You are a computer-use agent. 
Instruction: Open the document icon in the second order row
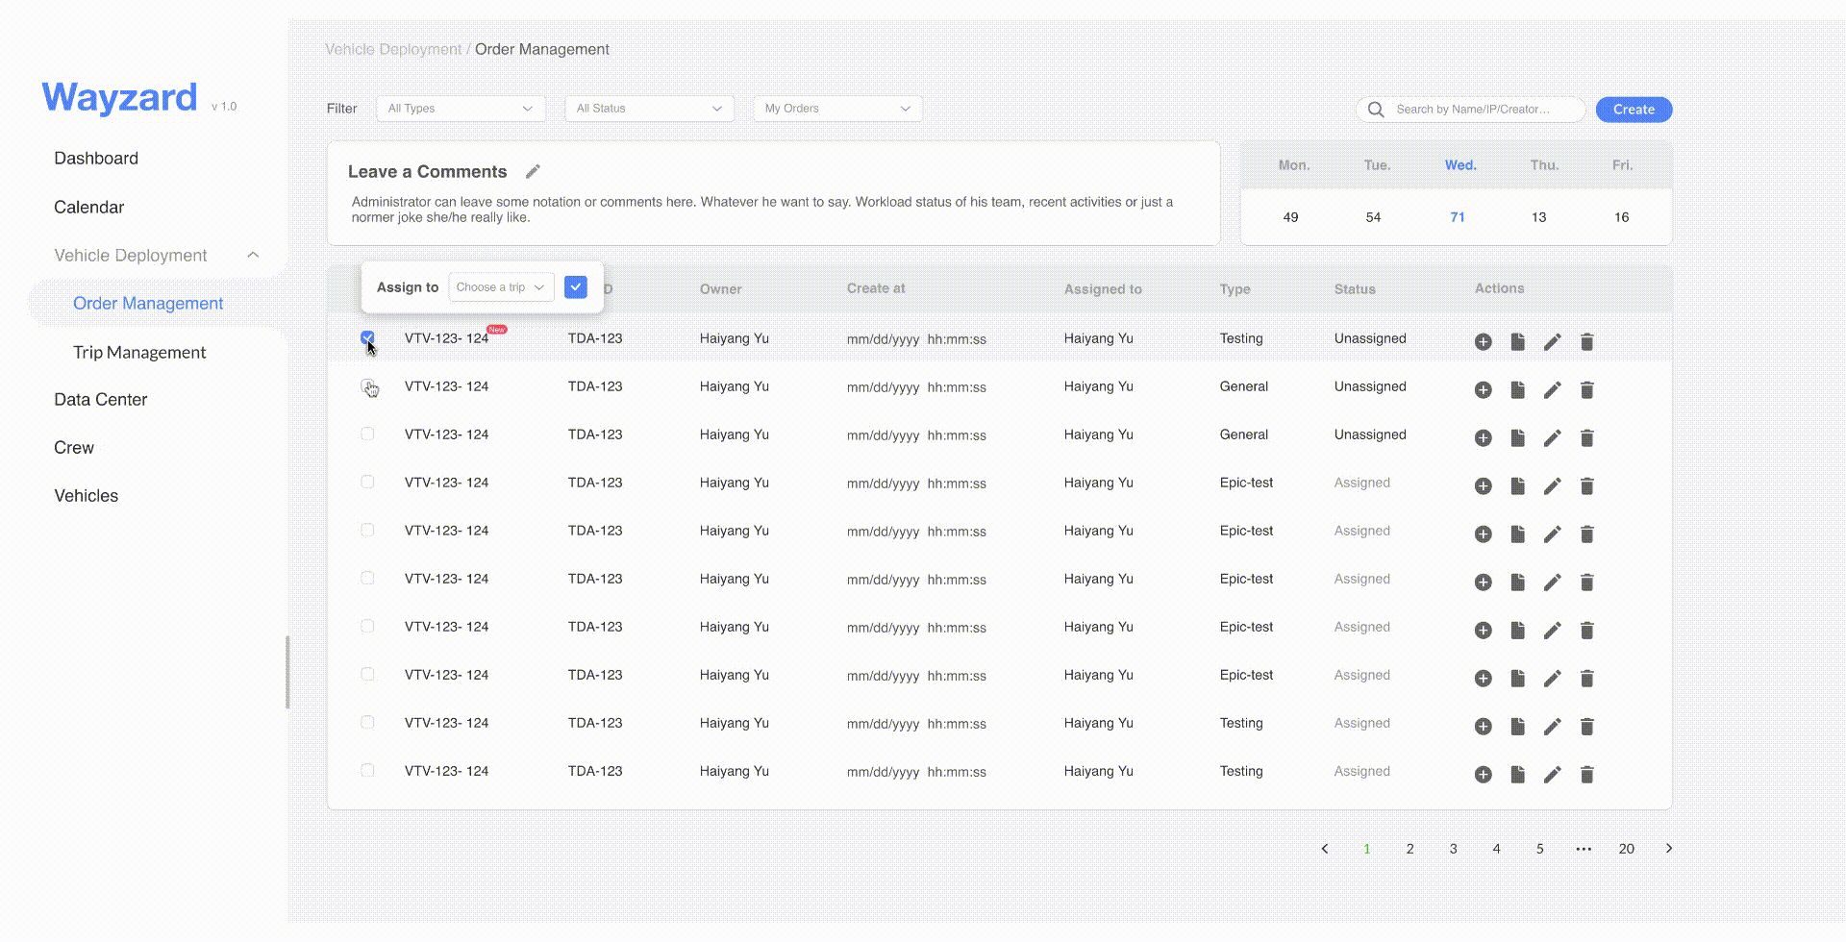[1517, 389]
